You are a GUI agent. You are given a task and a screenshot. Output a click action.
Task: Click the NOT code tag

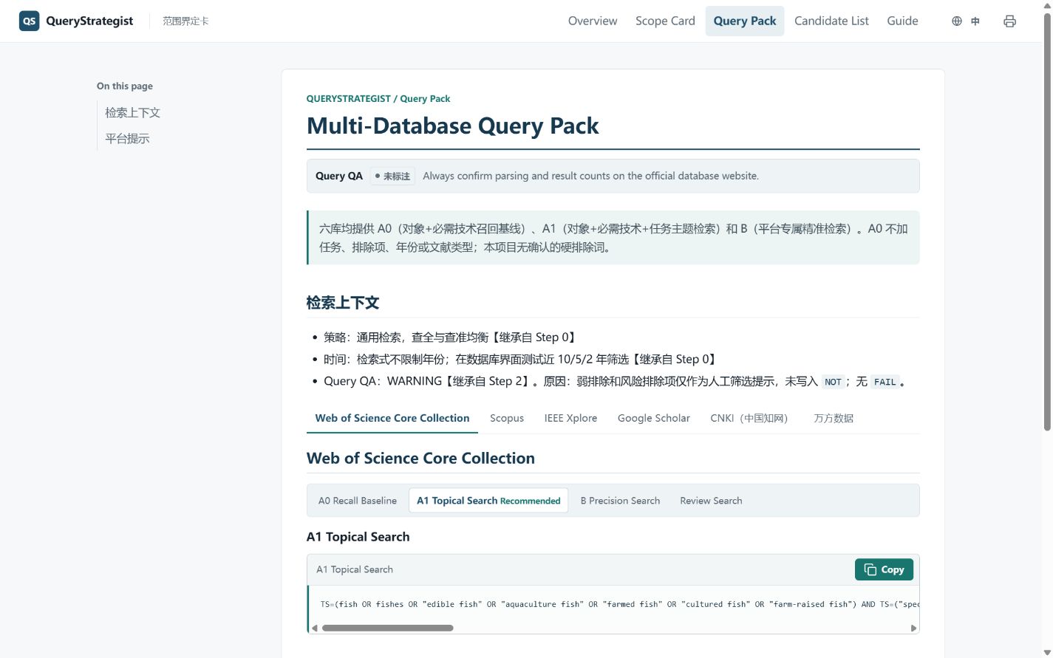[x=833, y=382]
